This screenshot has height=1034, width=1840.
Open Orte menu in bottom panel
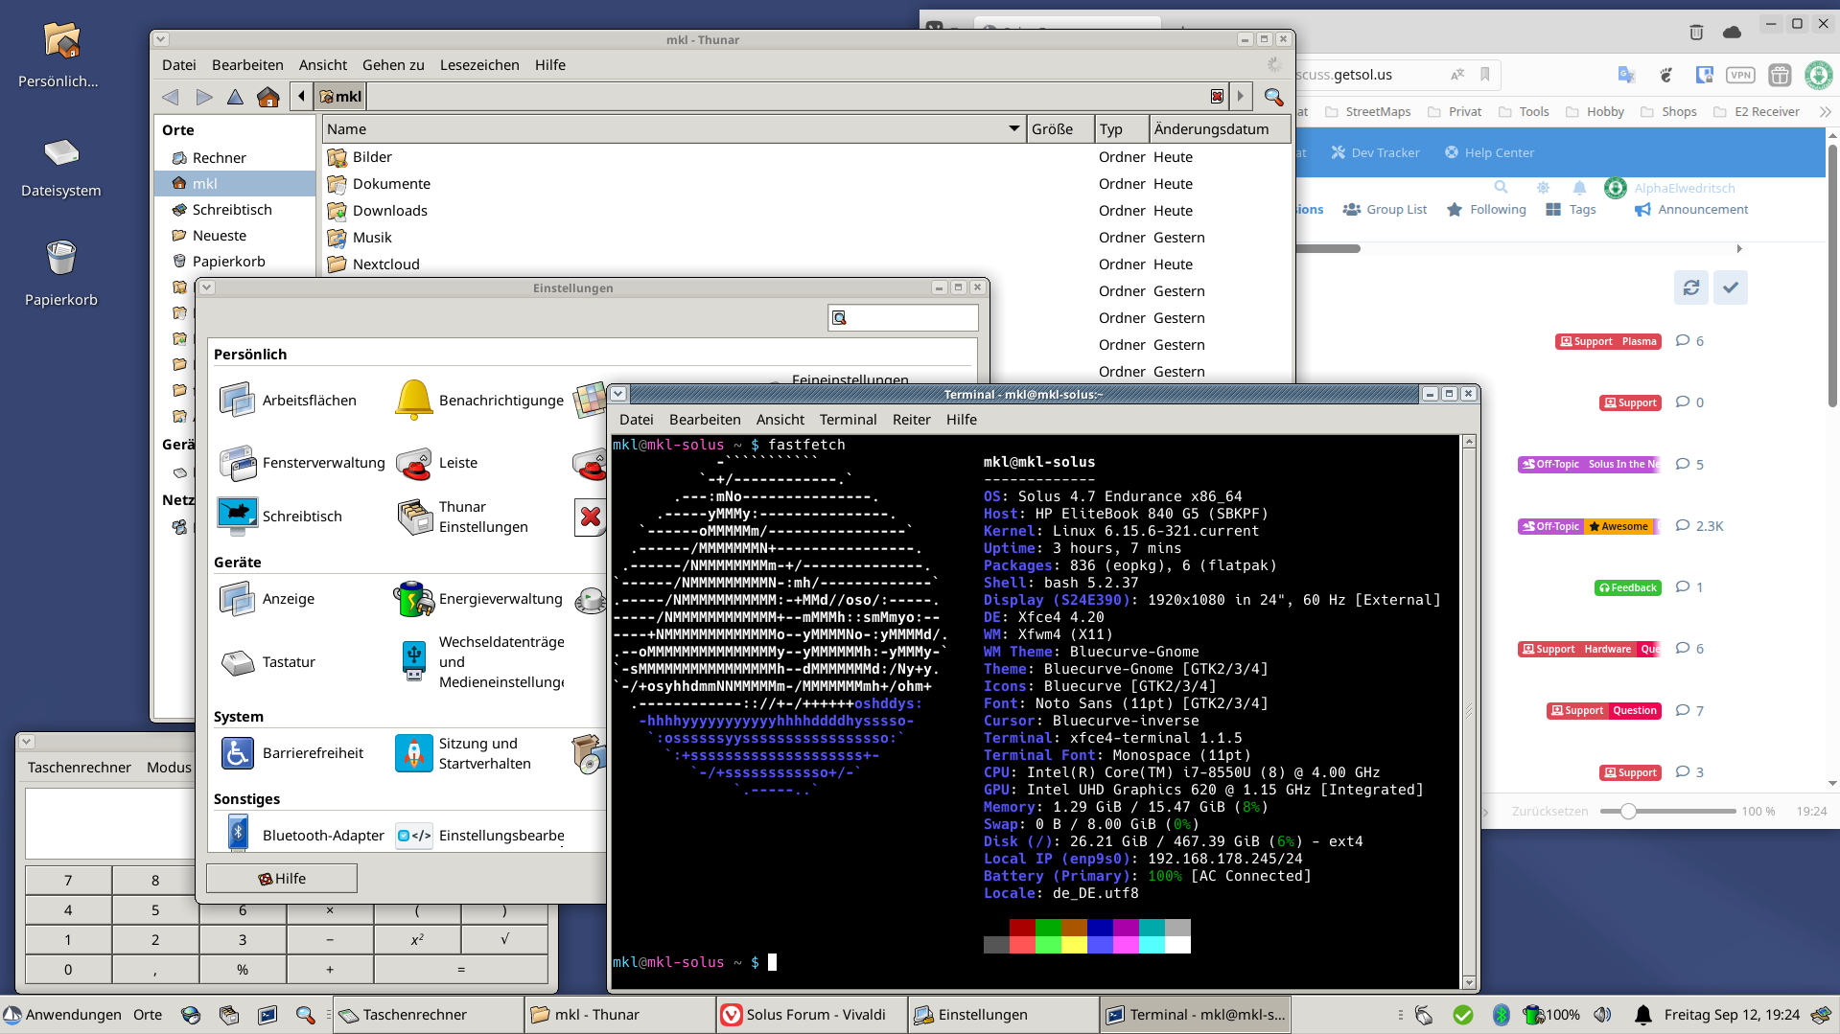148,1015
